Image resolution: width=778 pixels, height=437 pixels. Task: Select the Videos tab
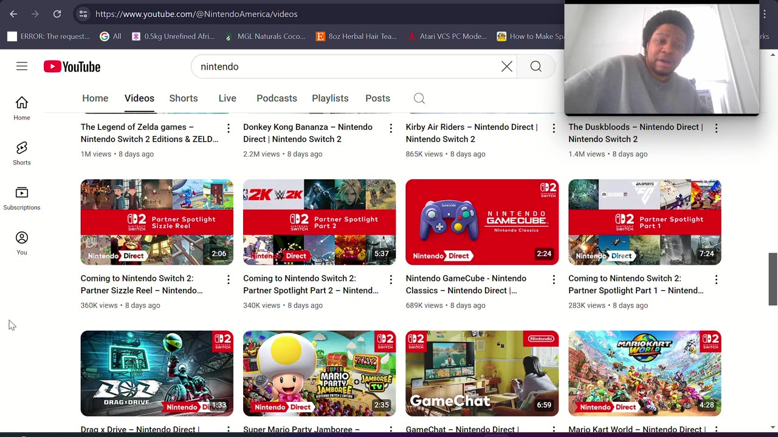(139, 98)
